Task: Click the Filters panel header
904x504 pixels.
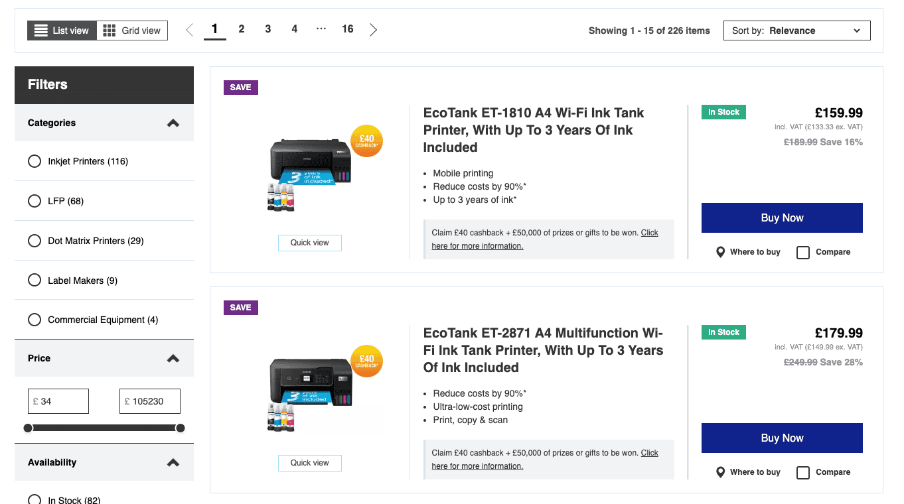Action: [x=104, y=85]
